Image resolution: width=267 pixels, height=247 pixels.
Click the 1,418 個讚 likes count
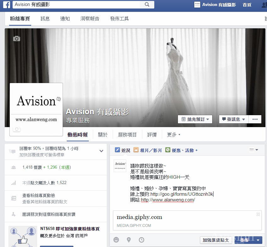click(x=32, y=167)
